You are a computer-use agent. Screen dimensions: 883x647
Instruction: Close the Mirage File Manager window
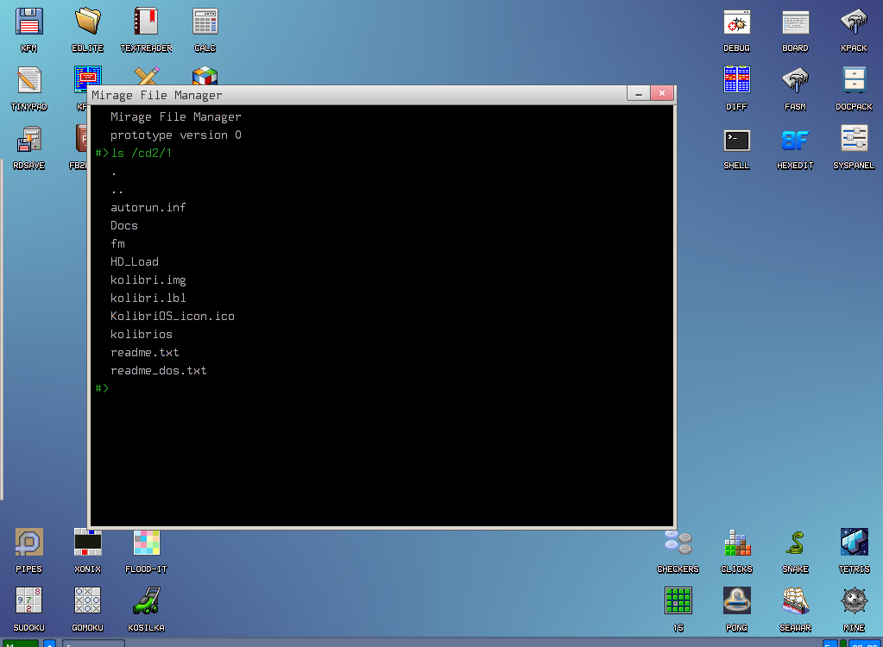(x=662, y=94)
